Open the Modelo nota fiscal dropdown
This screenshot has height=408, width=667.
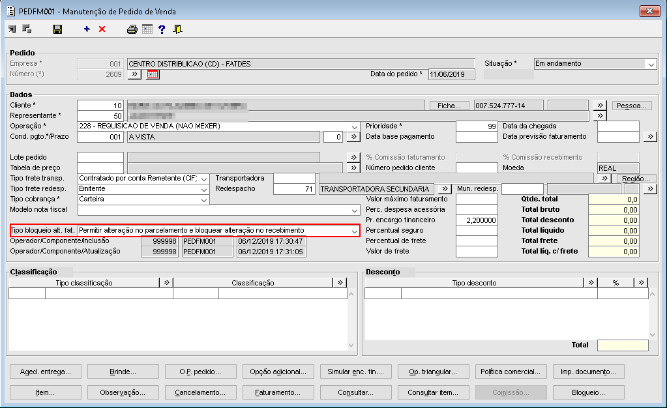click(355, 210)
